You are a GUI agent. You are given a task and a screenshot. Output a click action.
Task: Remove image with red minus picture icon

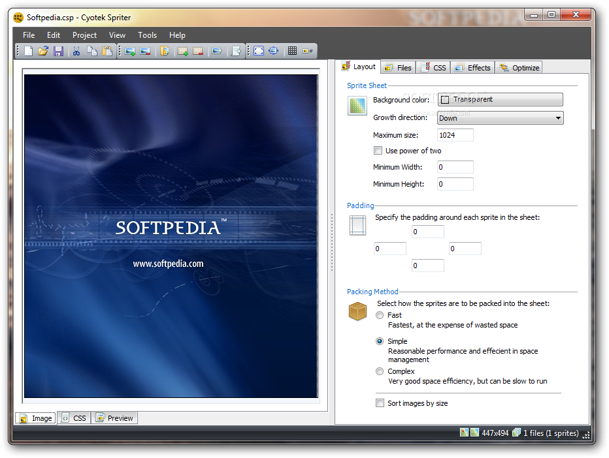[145, 51]
